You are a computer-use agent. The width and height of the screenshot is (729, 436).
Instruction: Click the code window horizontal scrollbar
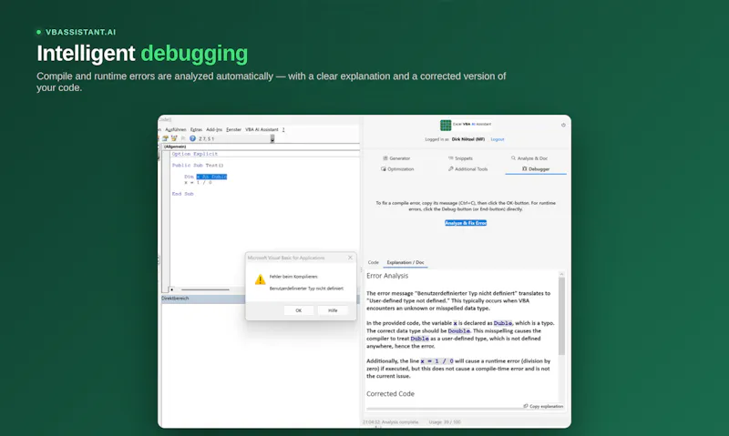[205, 289]
